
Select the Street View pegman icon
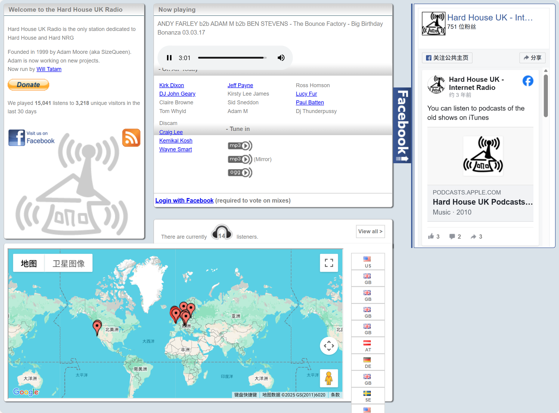point(329,378)
